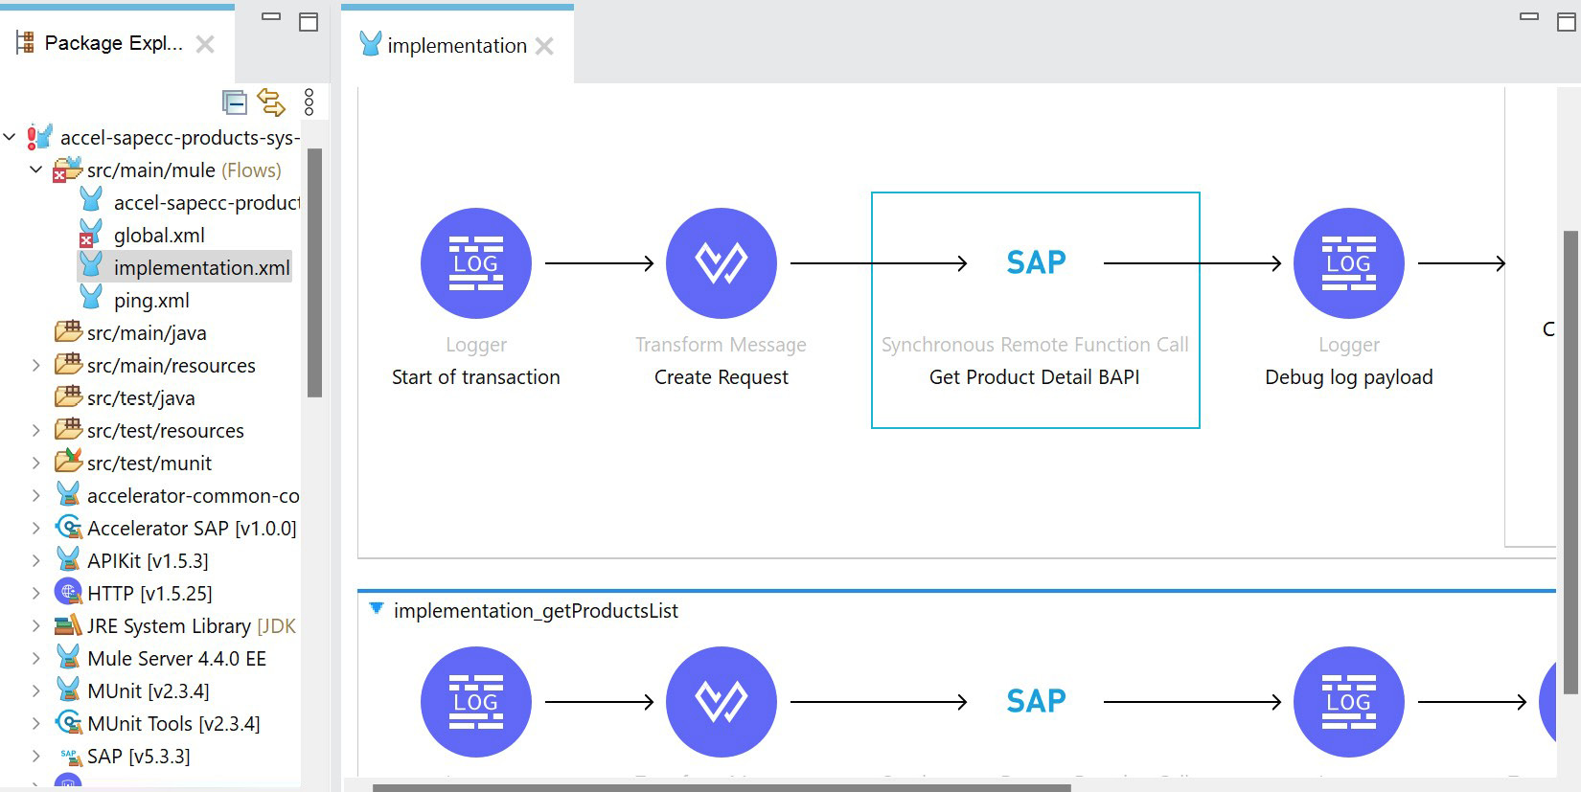Screen dimensions: 1581x792
Task: Click the accel-sapecc-products-sys project icon
Action: coord(39,137)
